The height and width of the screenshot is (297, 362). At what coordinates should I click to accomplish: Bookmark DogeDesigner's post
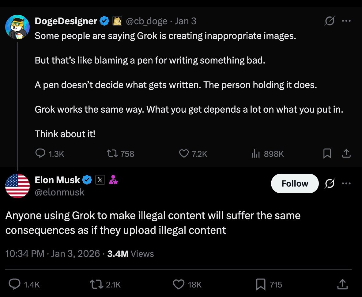point(327,153)
